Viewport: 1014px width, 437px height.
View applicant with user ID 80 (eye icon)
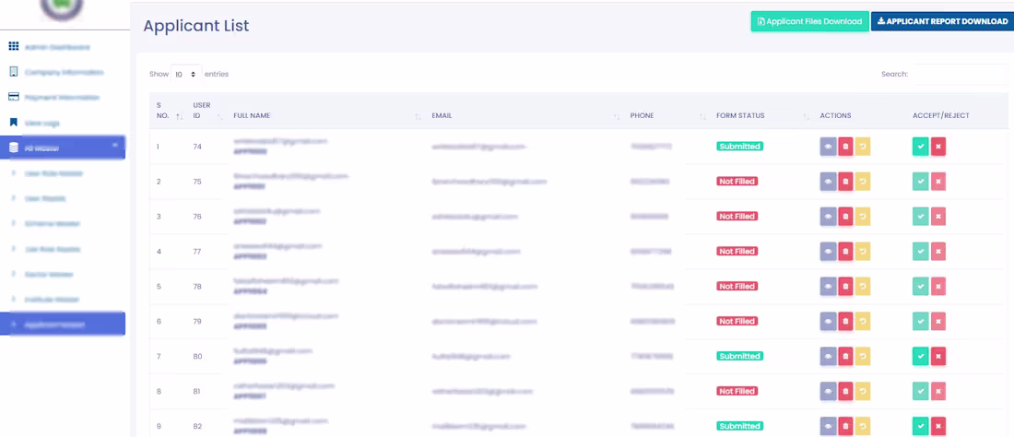click(829, 356)
